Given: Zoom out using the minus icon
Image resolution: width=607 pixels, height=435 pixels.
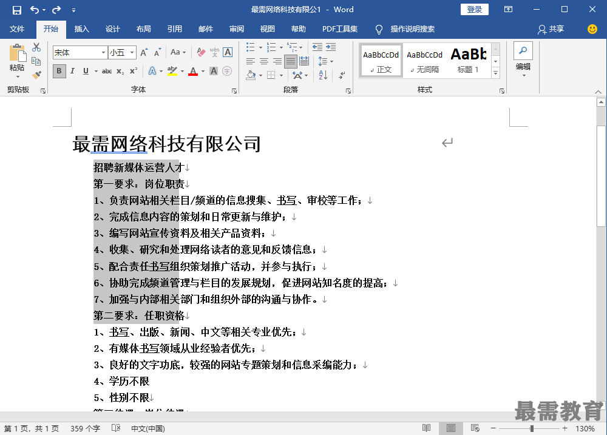Looking at the screenshot, I should [x=493, y=428].
